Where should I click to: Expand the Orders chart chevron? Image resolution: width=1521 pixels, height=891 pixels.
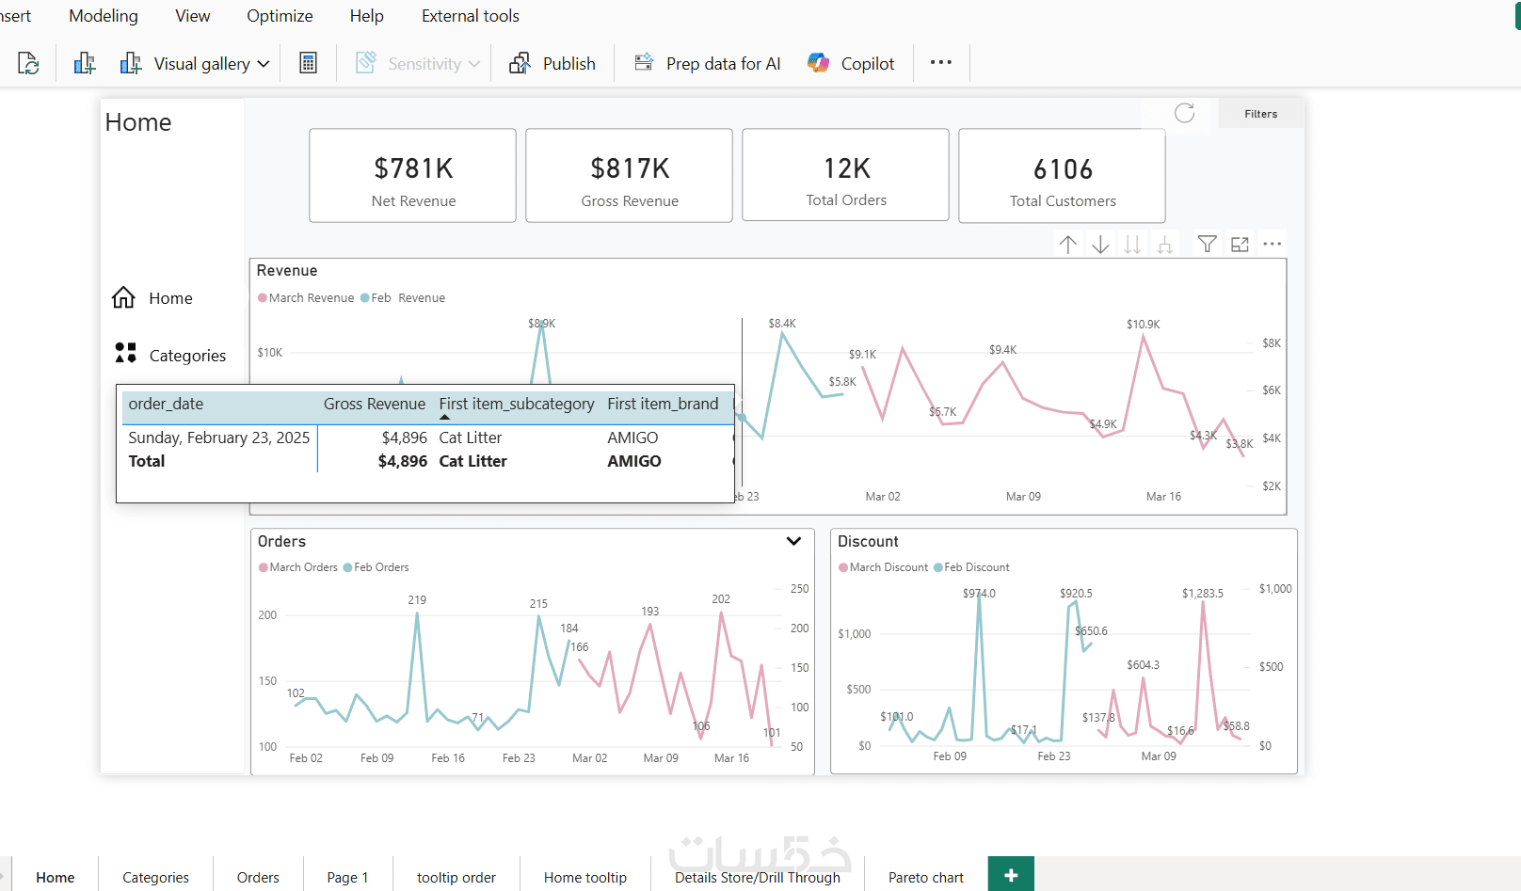pyautogui.click(x=793, y=541)
